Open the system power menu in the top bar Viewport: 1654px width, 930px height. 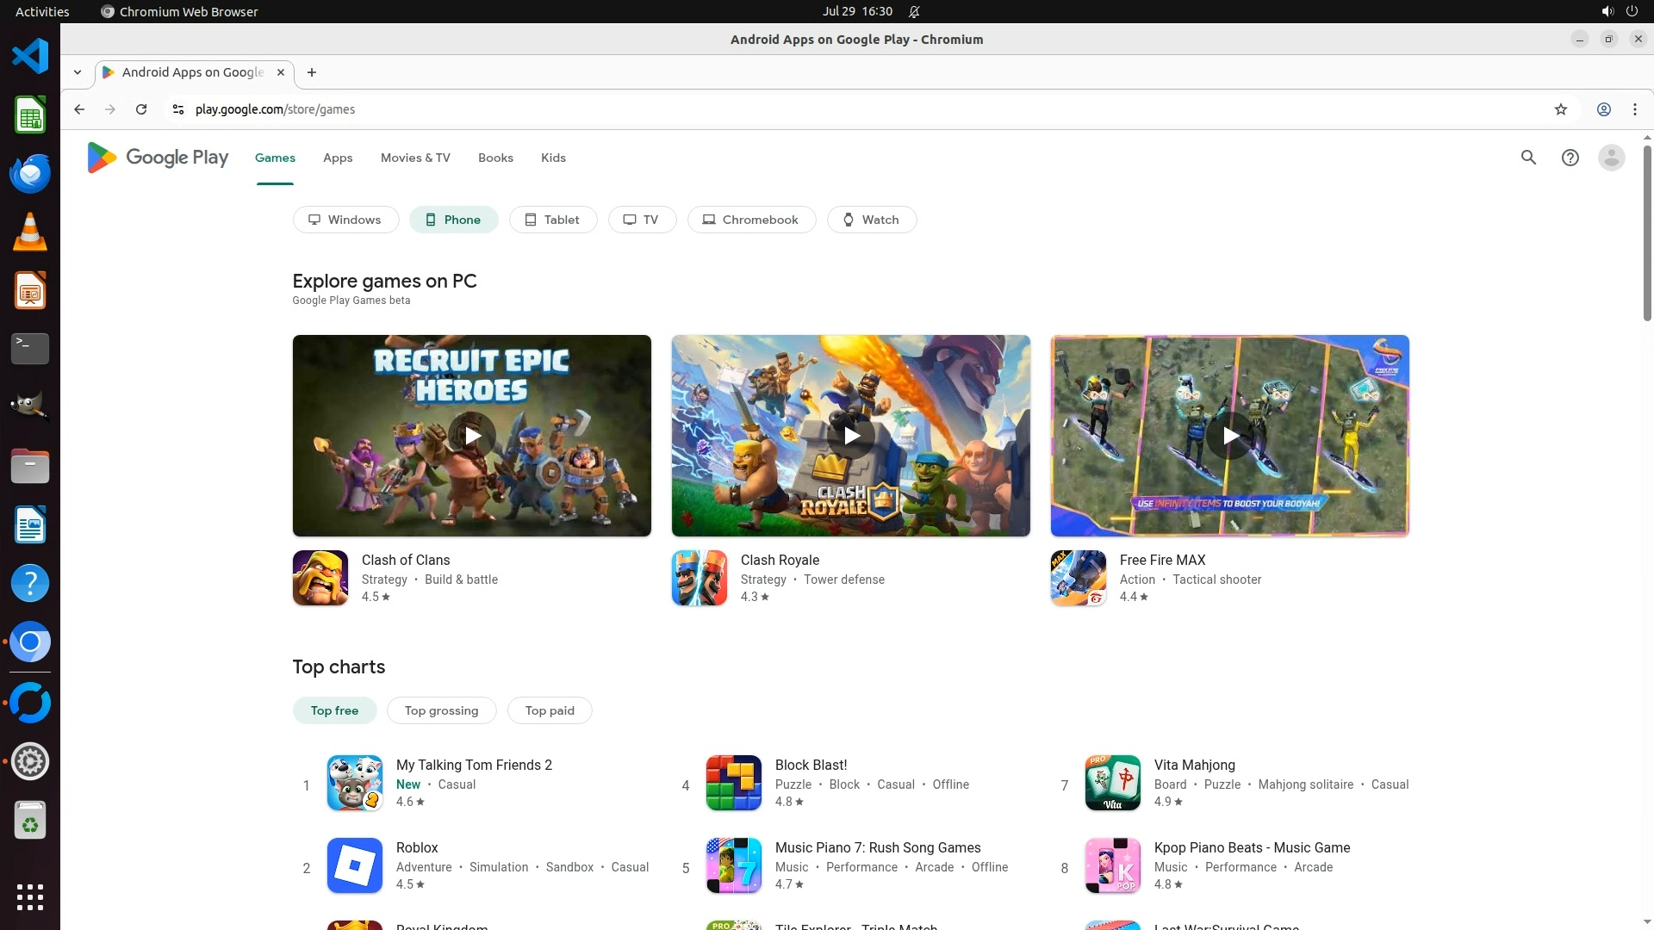(1632, 11)
